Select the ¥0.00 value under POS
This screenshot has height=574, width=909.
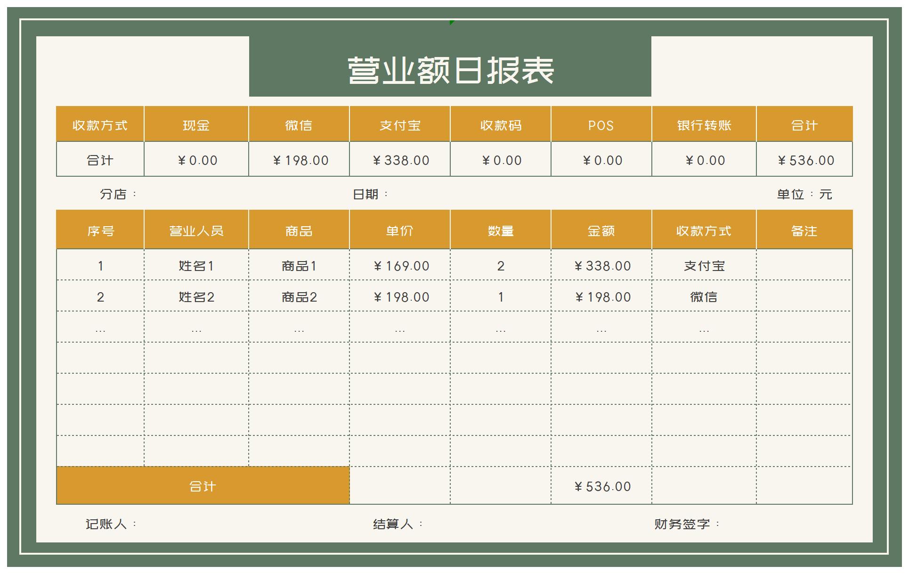601,160
